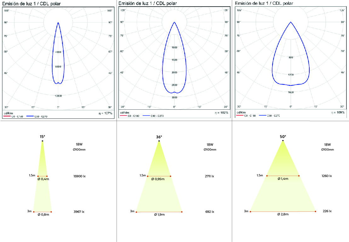Click the η = 102% efficiency text

pos(222,113)
